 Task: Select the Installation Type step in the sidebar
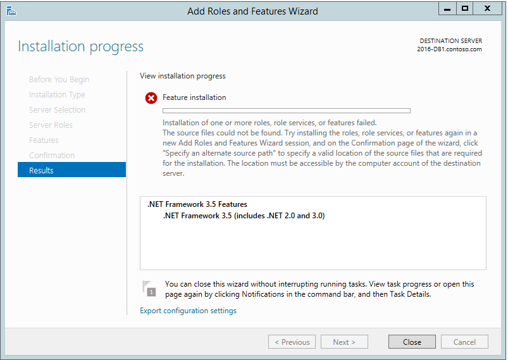(57, 95)
